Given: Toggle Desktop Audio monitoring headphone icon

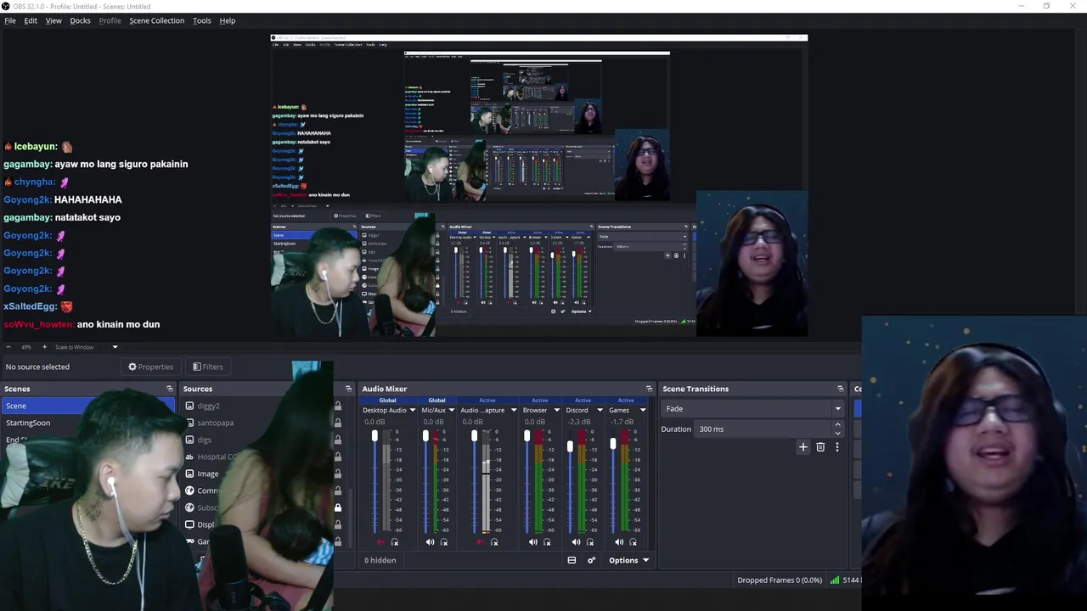Looking at the screenshot, I should point(394,542).
